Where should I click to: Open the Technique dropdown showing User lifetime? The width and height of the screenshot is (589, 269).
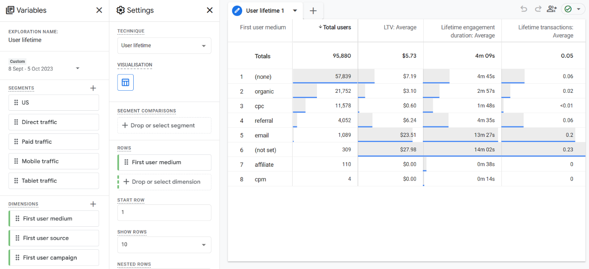pyautogui.click(x=164, y=45)
